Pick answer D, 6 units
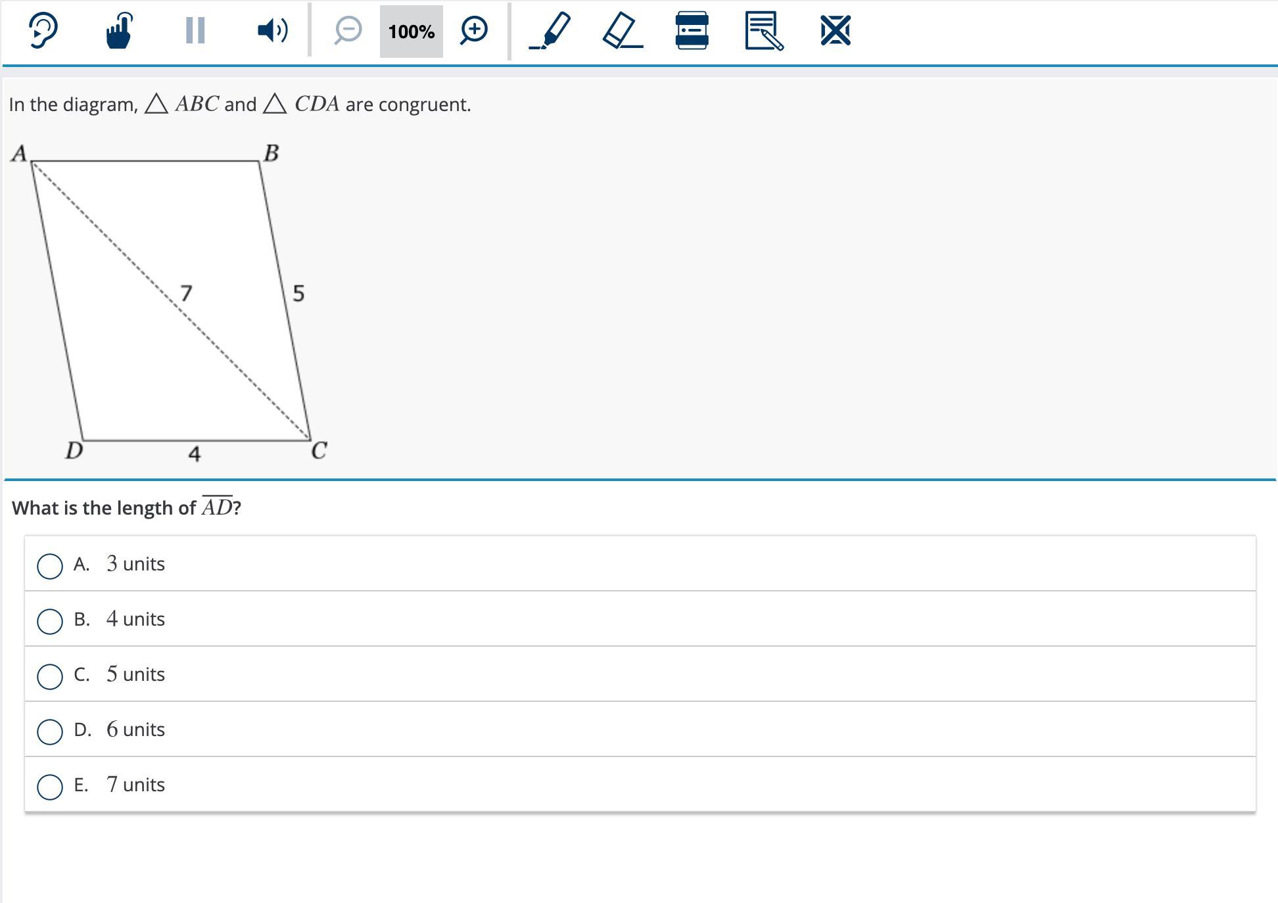This screenshot has height=903, width=1278. point(50,731)
